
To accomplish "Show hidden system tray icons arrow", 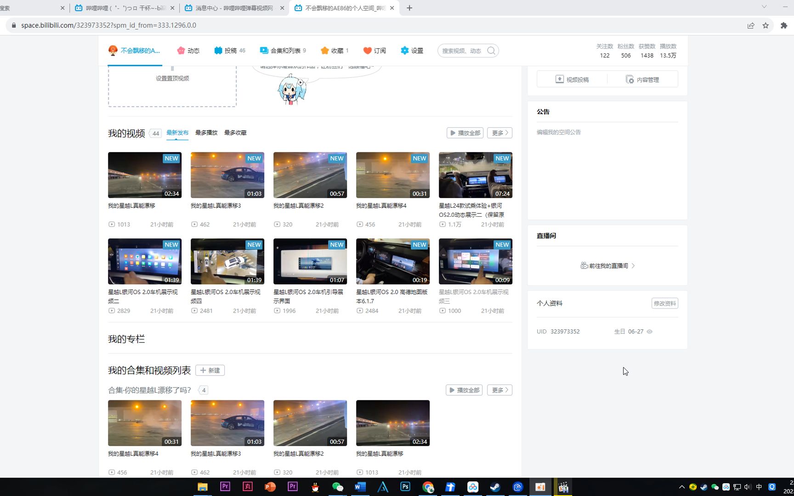I will click(682, 487).
